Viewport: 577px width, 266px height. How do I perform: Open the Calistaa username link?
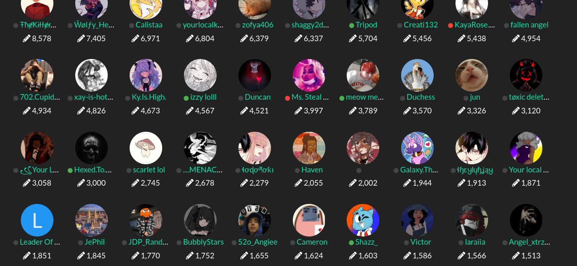(149, 24)
